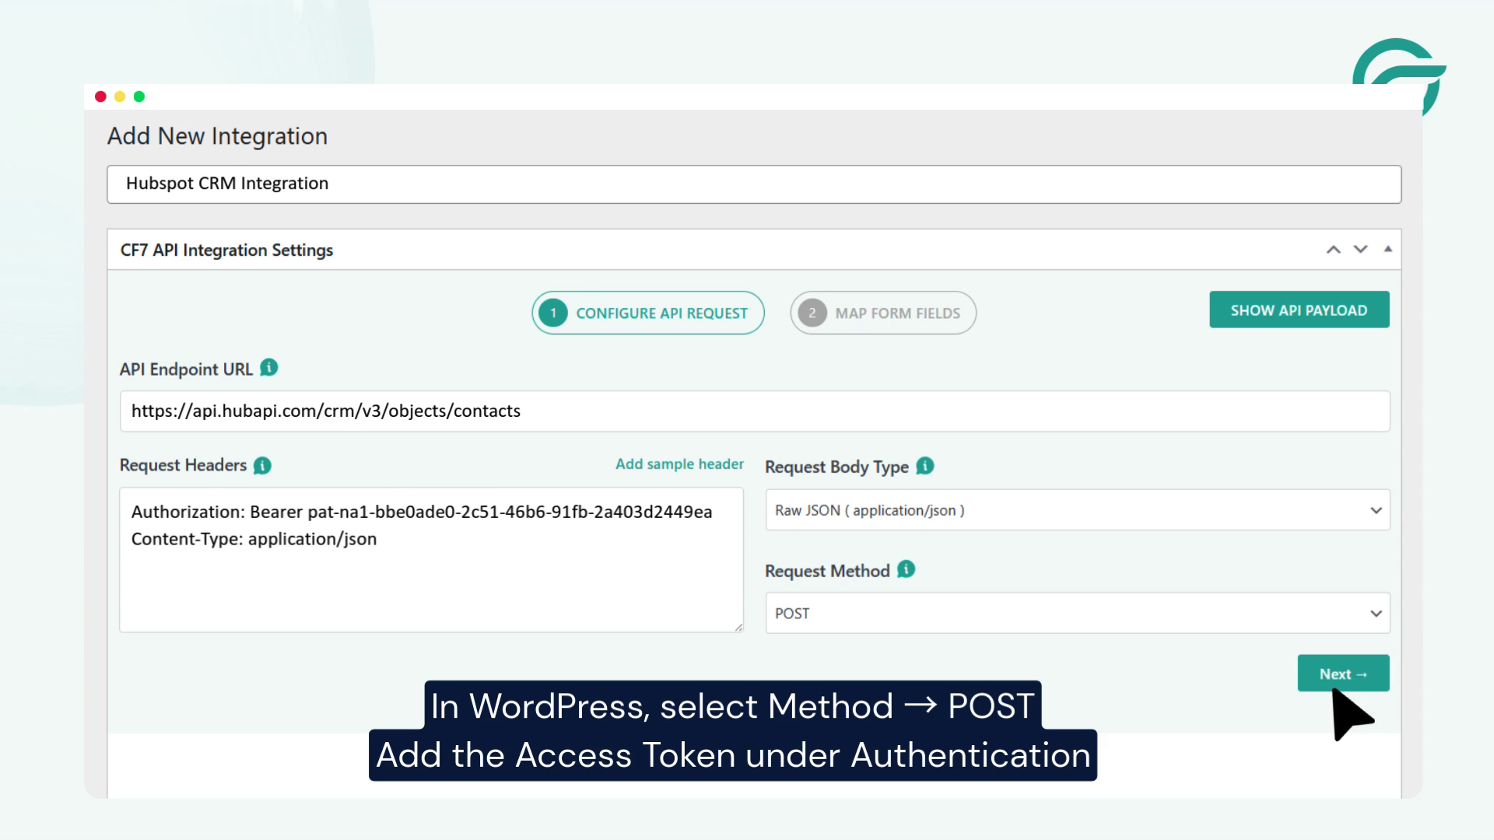Click the API Endpoint URL info icon
The image size is (1494, 840).
click(268, 368)
